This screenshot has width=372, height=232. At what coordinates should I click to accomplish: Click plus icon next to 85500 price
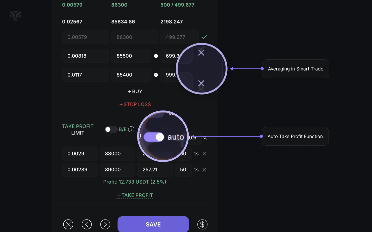pyautogui.click(x=156, y=56)
